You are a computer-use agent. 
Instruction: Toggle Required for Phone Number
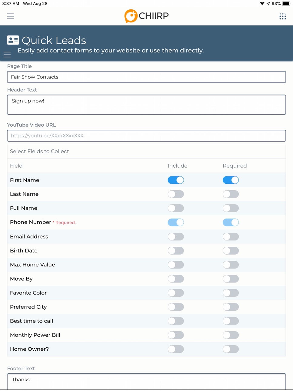coord(231,222)
